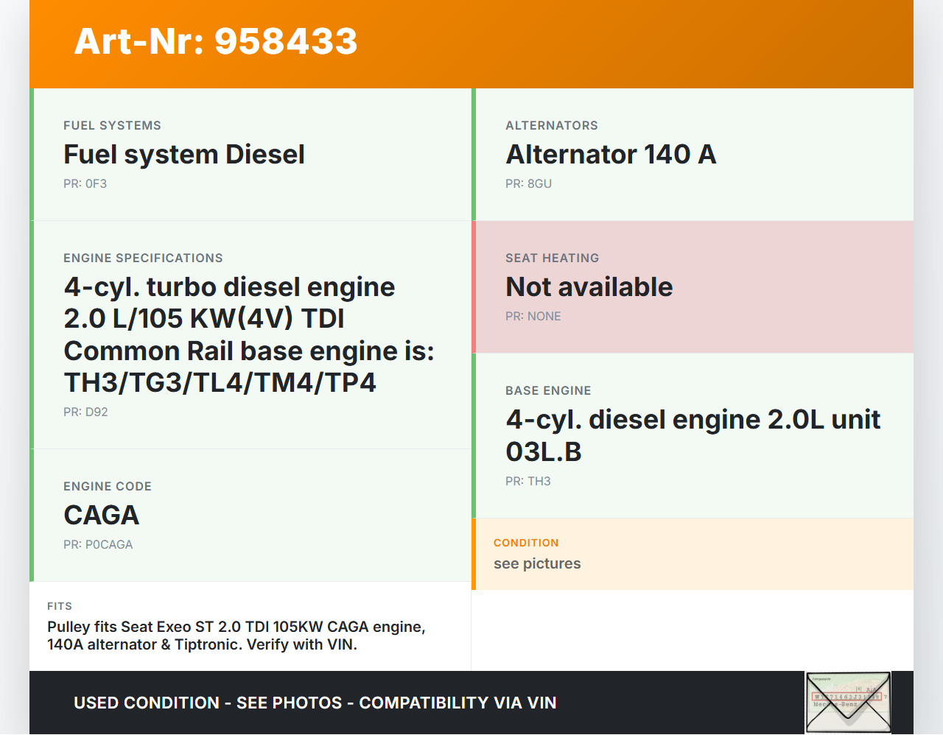Click the PR: 0F3 code
The image size is (943, 735).
click(85, 184)
